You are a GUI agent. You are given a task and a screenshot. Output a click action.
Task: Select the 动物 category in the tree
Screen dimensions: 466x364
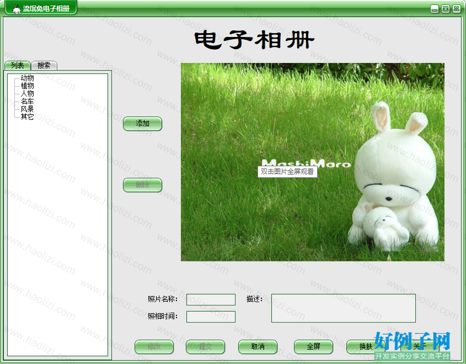(27, 78)
